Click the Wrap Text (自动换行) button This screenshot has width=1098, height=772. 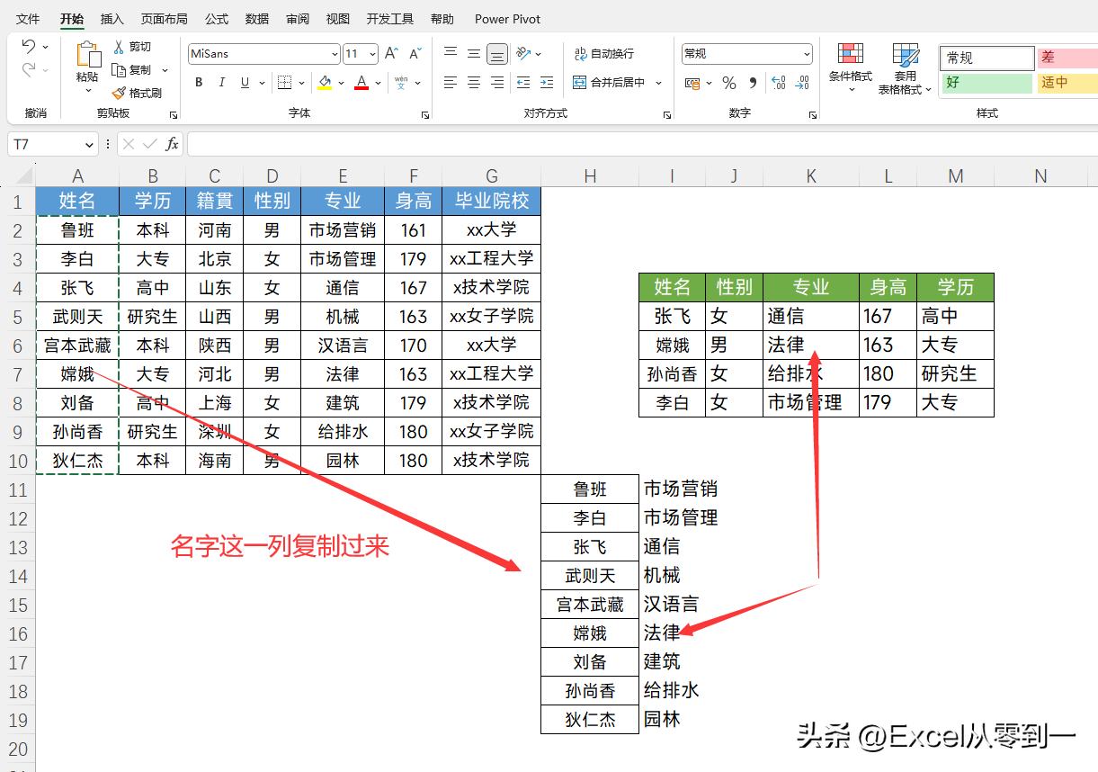tap(604, 54)
